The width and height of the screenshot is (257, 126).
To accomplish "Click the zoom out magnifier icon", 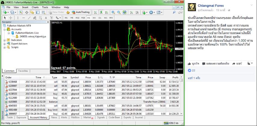I will [x=119, y=12].
